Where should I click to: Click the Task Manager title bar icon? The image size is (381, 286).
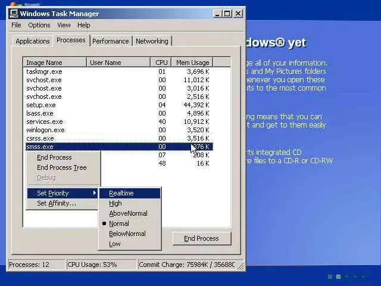pos(14,14)
